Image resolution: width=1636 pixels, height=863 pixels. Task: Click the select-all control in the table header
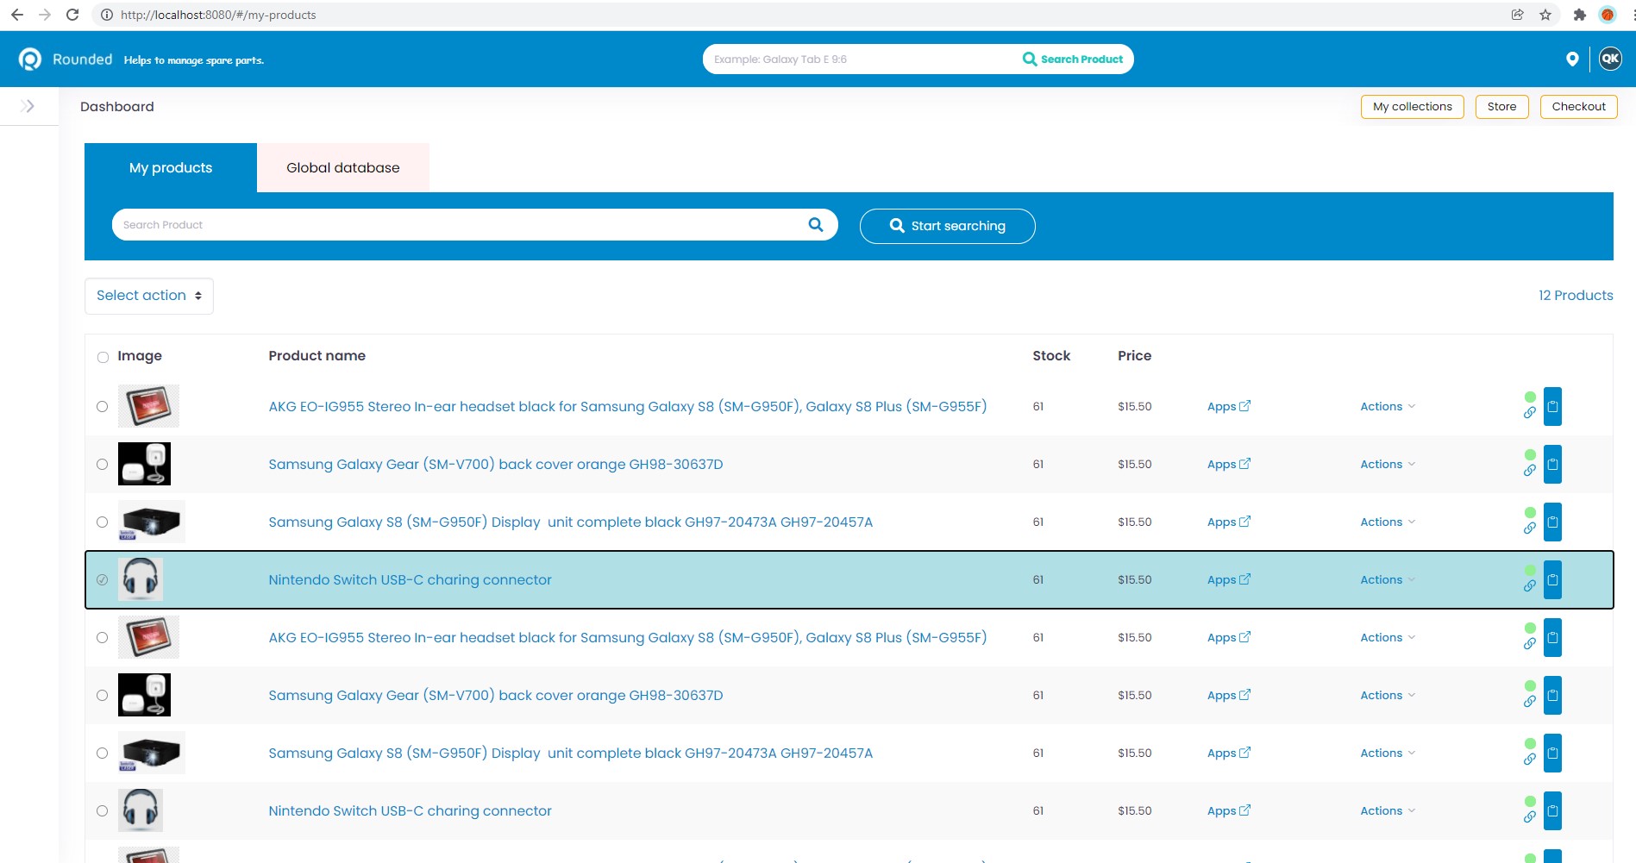tap(103, 356)
